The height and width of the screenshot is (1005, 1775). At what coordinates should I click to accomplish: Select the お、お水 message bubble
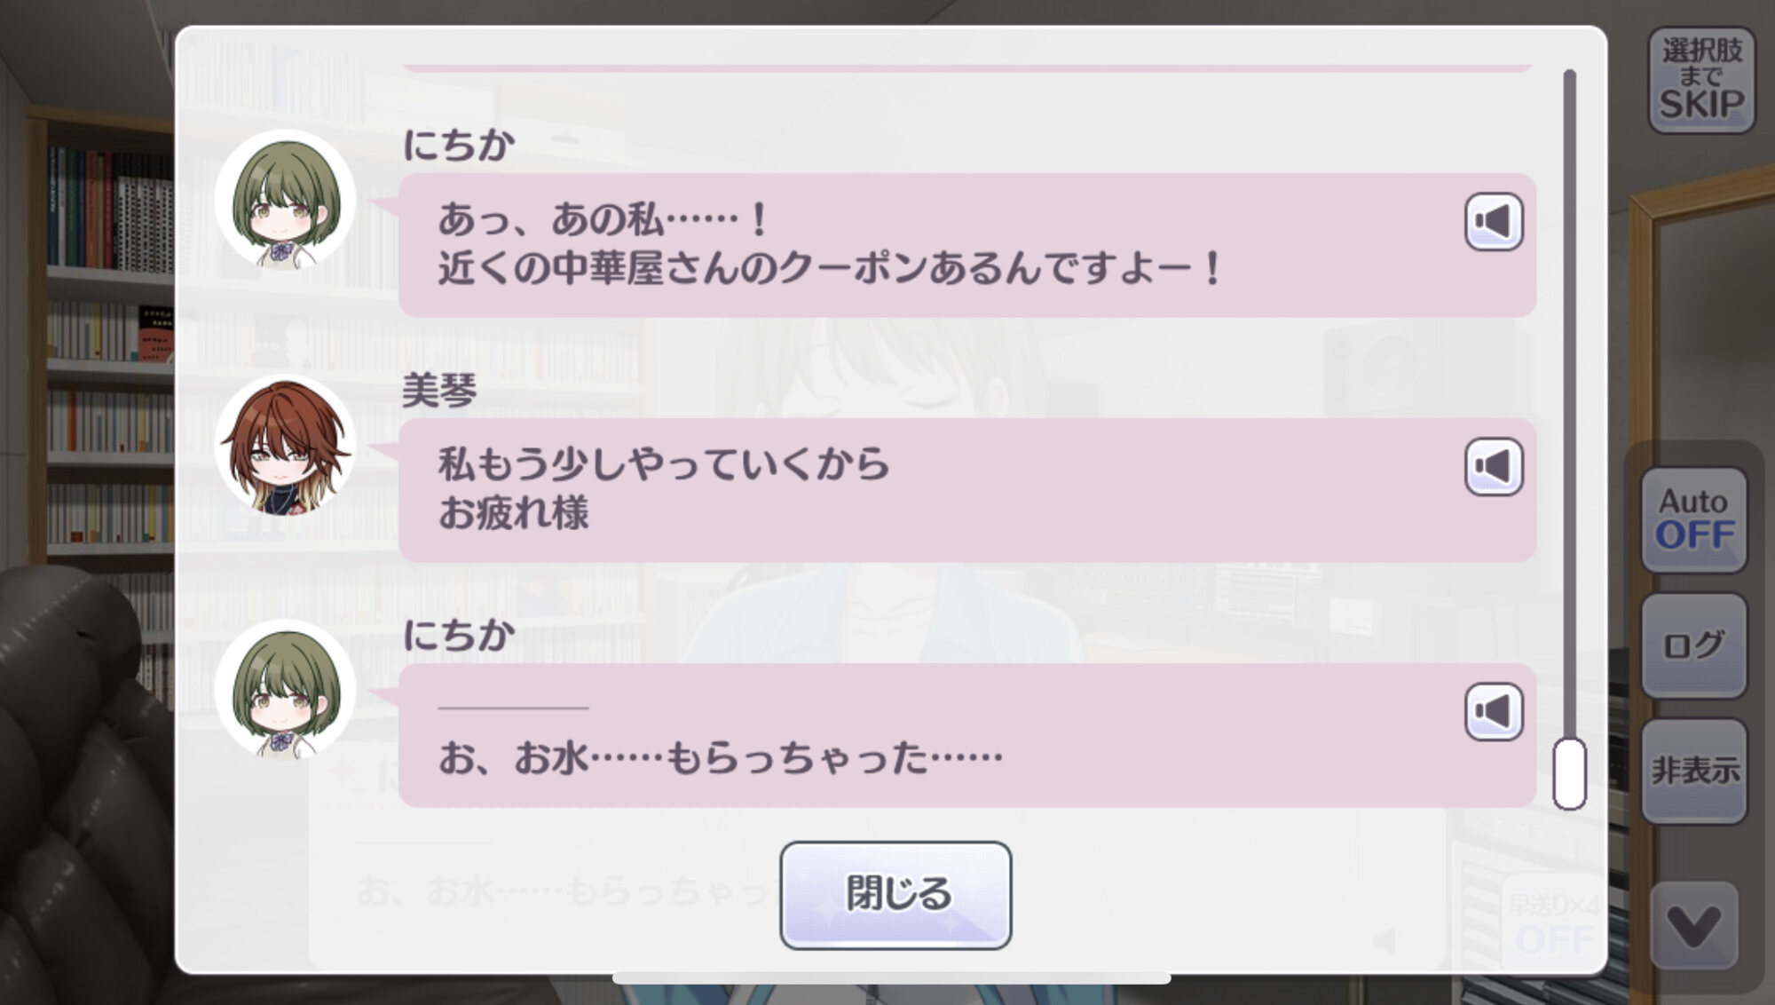(x=967, y=735)
